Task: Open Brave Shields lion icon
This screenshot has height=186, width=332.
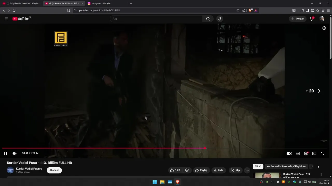Action: tap(251, 10)
